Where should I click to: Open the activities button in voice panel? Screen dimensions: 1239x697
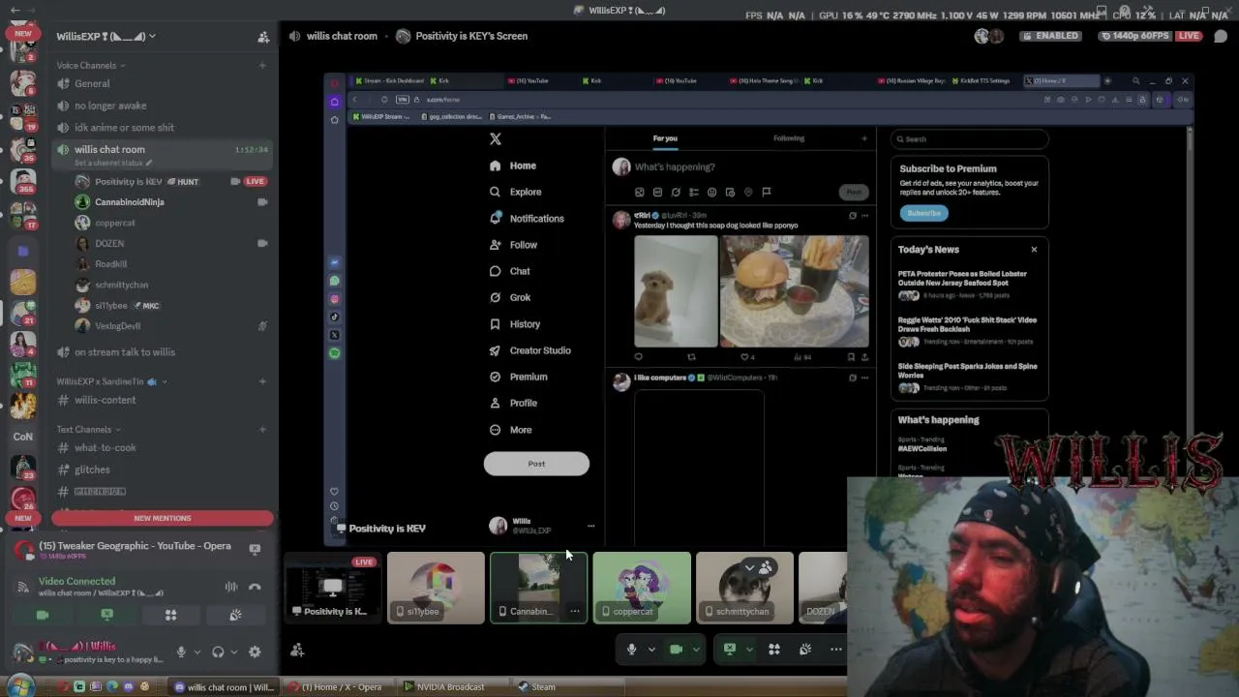click(x=170, y=615)
